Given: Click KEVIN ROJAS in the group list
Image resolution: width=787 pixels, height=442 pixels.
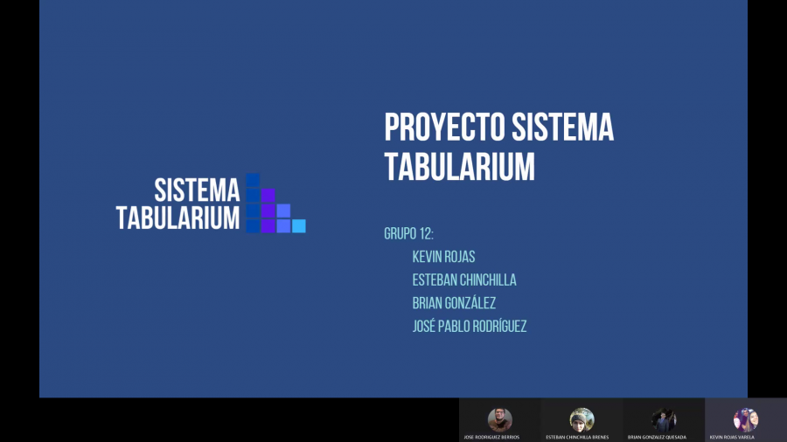Looking at the screenshot, I should point(443,257).
